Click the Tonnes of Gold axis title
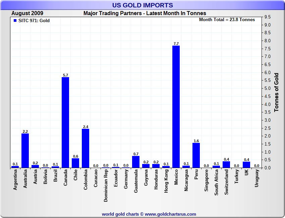285x218 pixels. [x=277, y=92]
